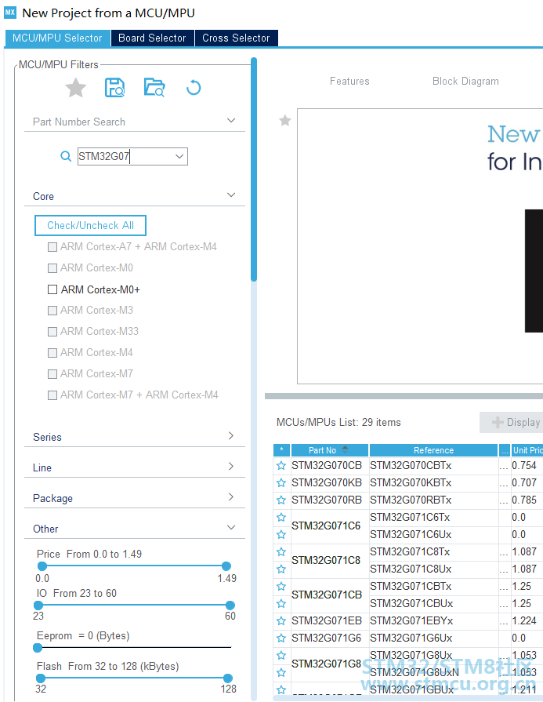Star the STM32G071C8Tx row

click(x=281, y=551)
